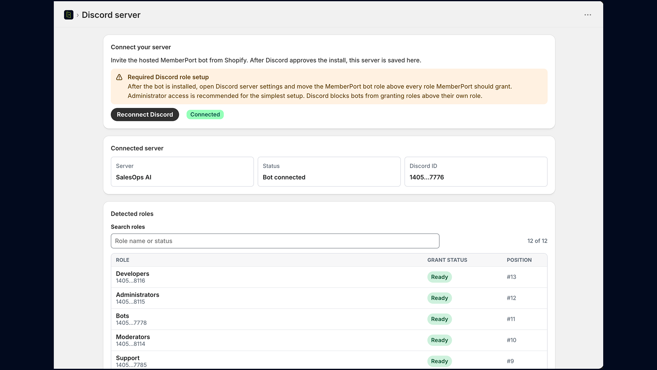657x370 pixels.
Task: Click the Reconnect Discord button
Action: coord(145,115)
